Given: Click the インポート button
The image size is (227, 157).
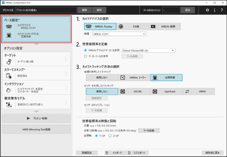Looking at the screenshot, I should 115,153.
